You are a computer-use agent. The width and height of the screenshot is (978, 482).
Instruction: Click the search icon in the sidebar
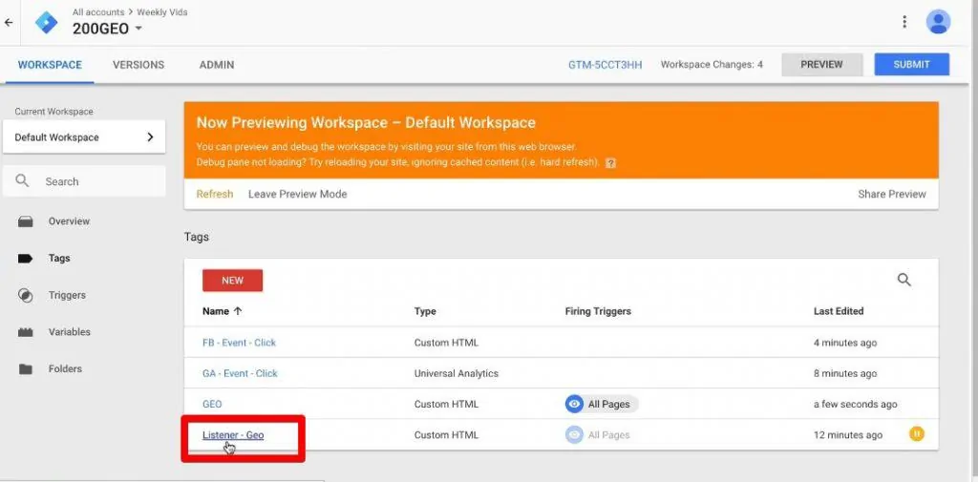23,180
